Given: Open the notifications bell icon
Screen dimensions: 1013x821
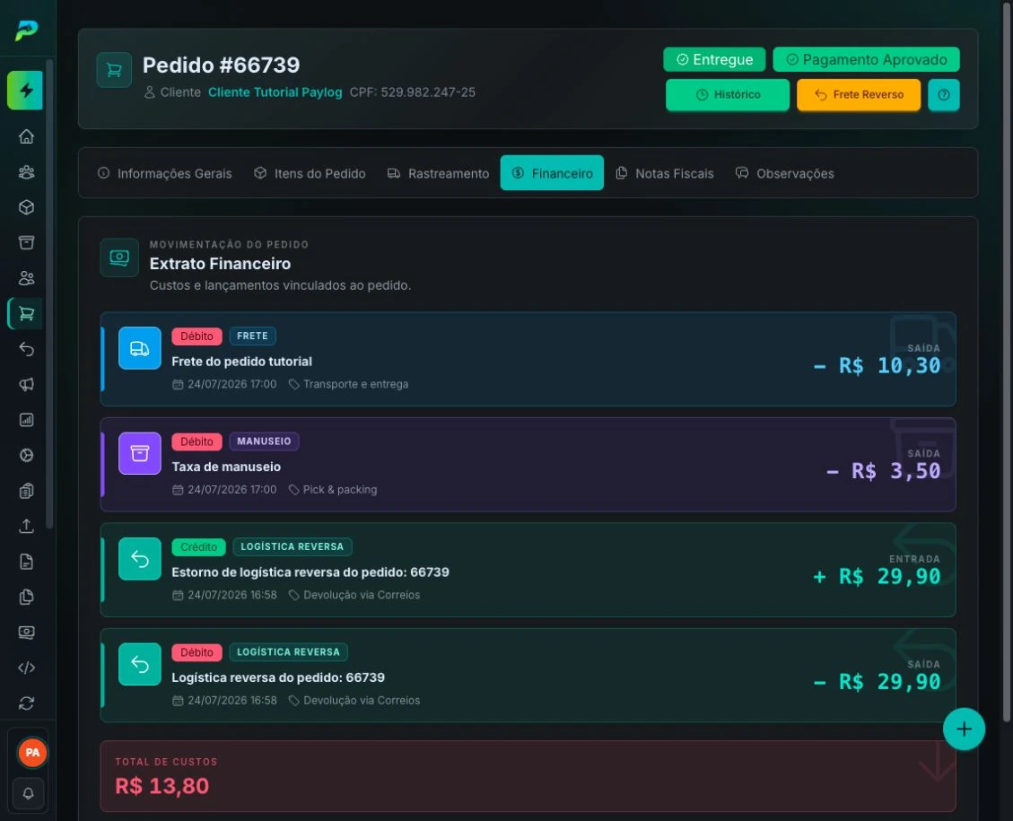Looking at the screenshot, I should tap(29, 794).
